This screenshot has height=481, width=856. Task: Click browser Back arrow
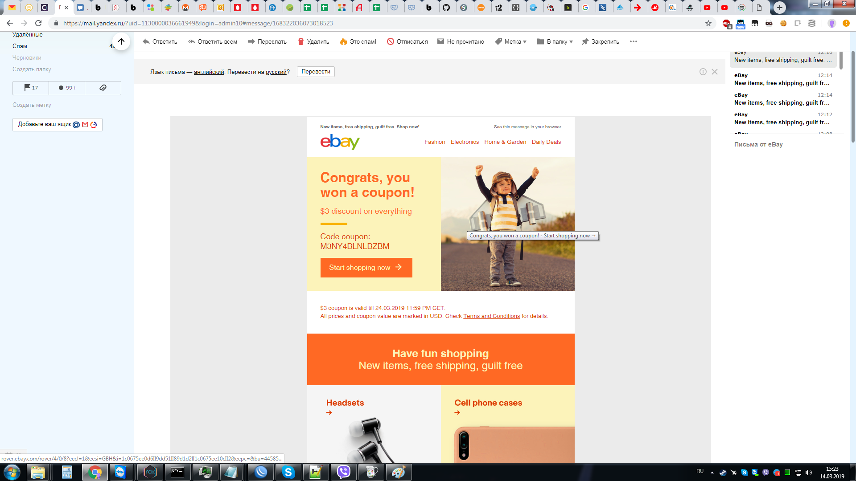(10, 23)
